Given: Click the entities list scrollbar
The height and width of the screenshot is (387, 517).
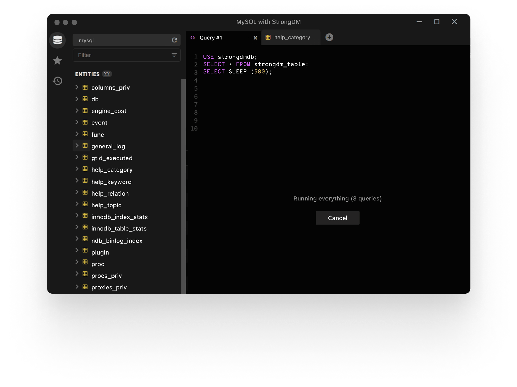Looking at the screenshot, I should (184, 186).
